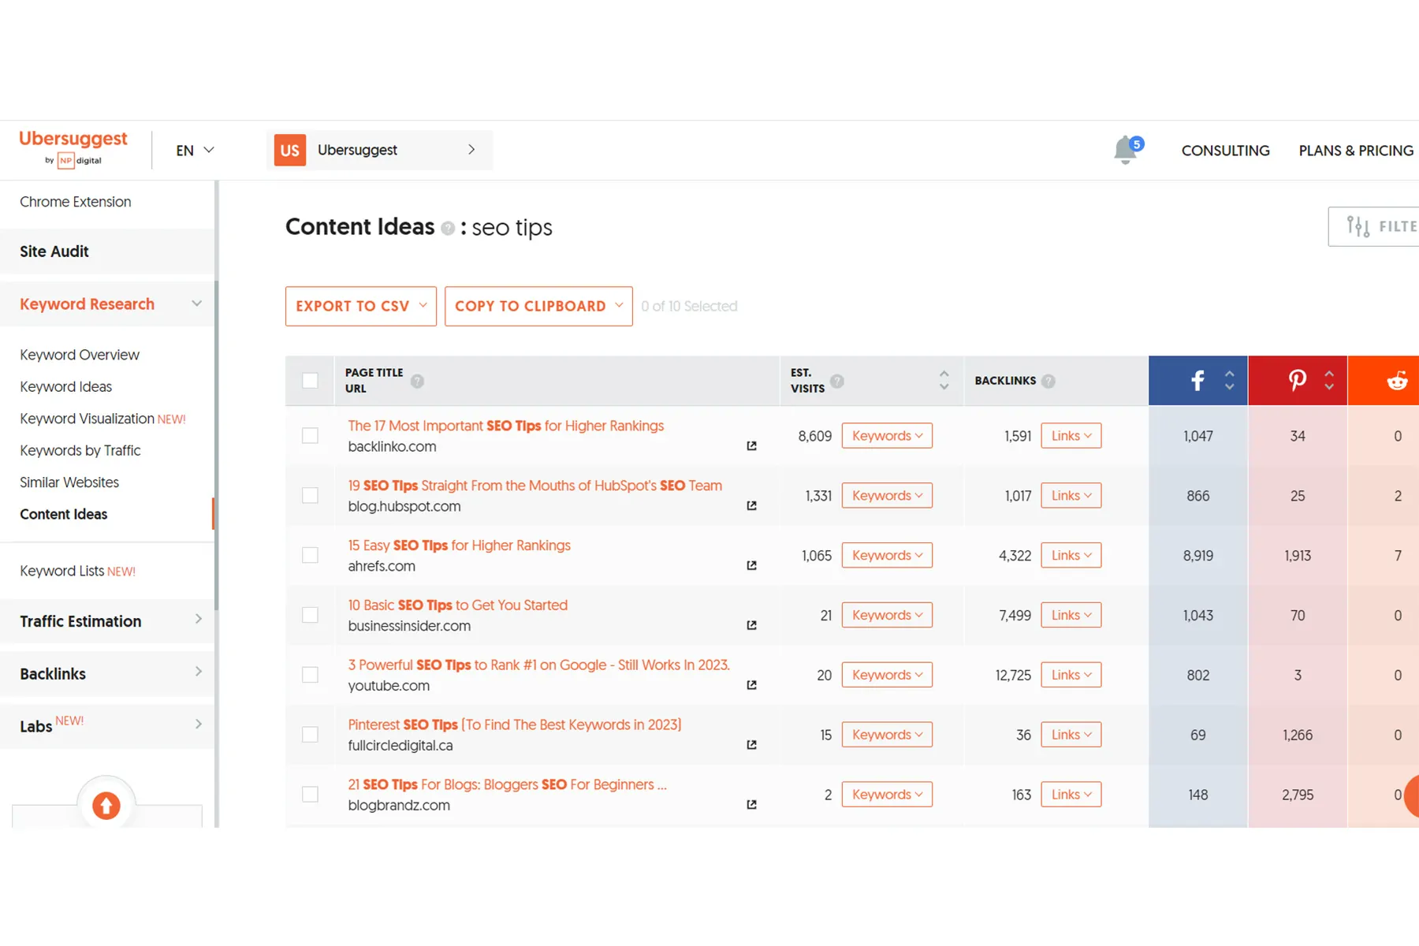Click the orange upgrade arrow icon in sidebar

(x=106, y=806)
